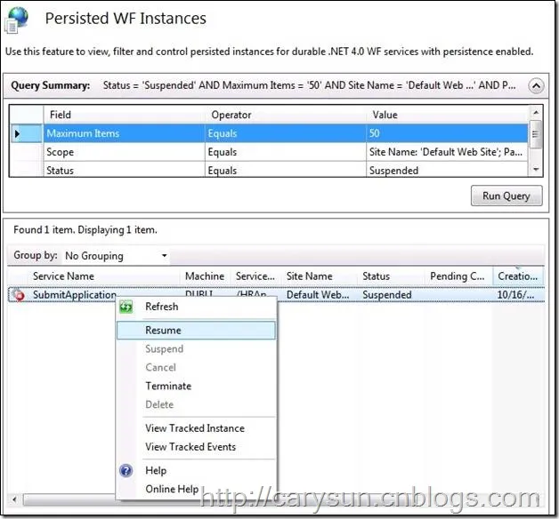The image size is (559, 519).
Task: Click the Service... column header
Action: pyautogui.click(x=255, y=276)
